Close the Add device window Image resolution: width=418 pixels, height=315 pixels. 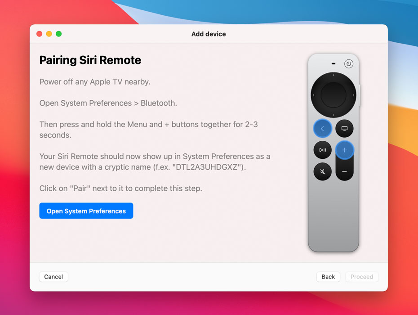click(x=40, y=34)
